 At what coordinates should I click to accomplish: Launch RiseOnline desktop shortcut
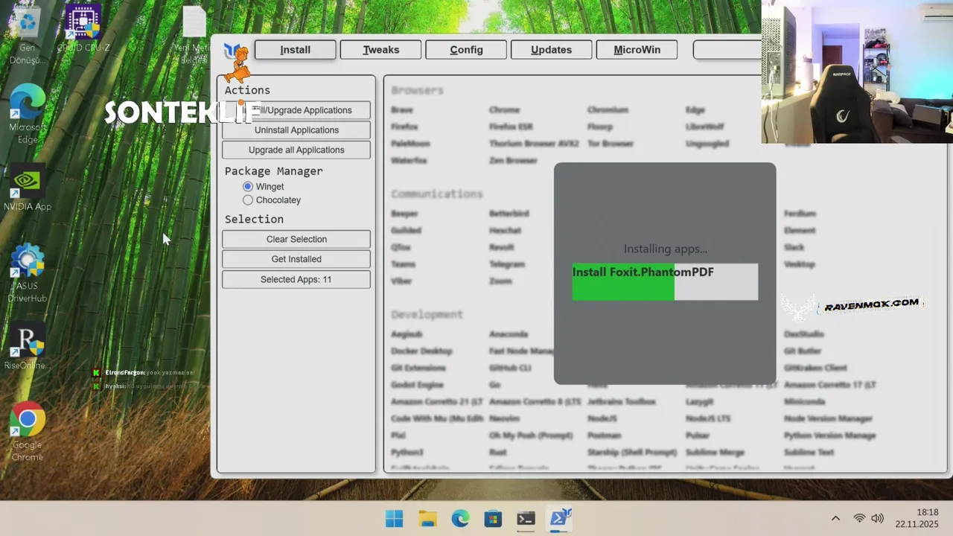click(x=28, y=346)
